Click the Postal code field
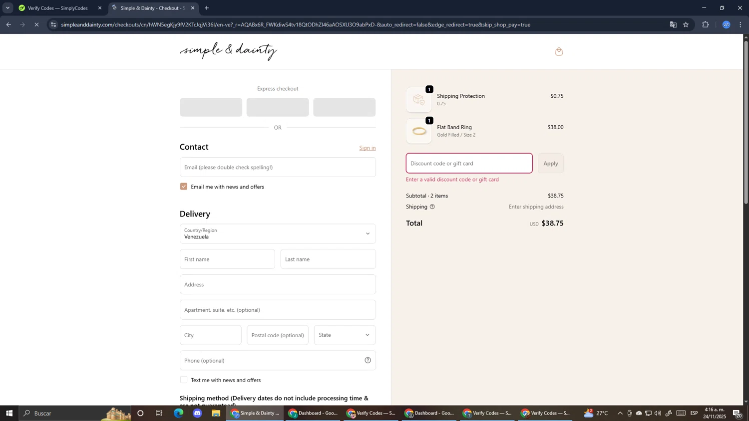 [278, 335]
